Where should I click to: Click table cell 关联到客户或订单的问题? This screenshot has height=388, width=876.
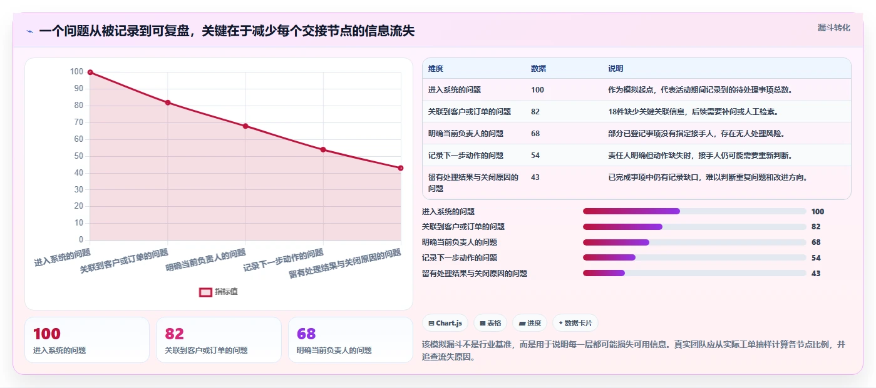[470, 112]
